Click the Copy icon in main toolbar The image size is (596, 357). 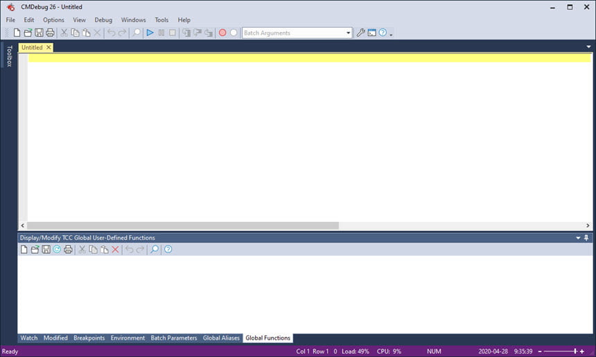[x=76, y=33]
